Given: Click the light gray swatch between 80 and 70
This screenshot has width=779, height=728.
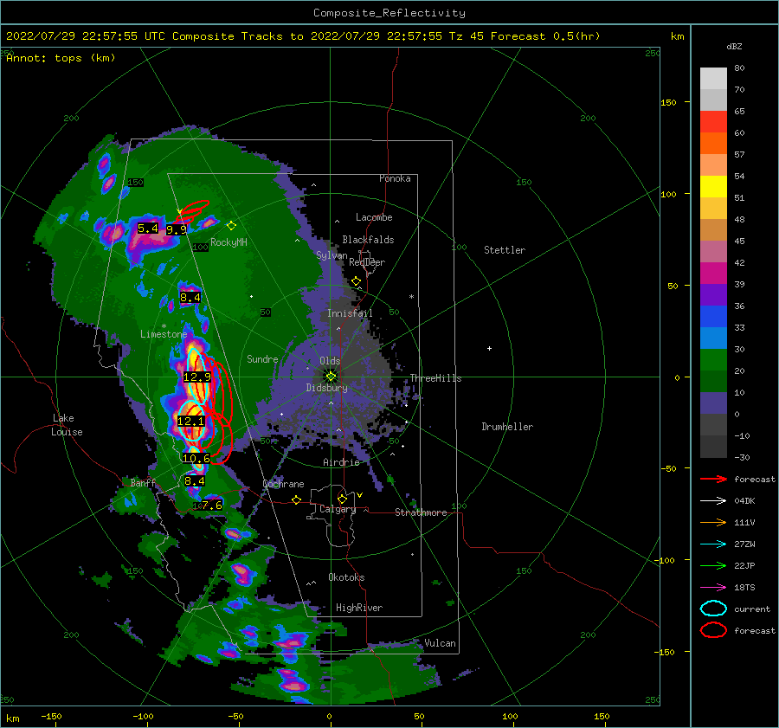Looking at the screenshot, I should click(x=713, y=79).
